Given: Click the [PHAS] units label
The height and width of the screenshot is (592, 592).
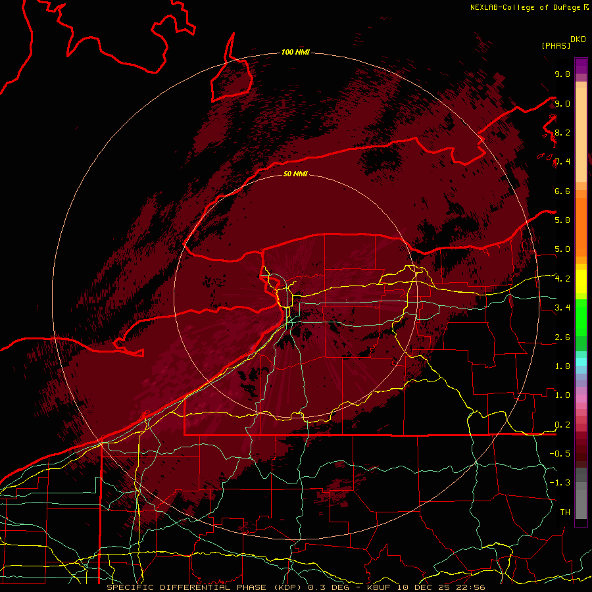Looking at the screenshot, I should point(556,45).
